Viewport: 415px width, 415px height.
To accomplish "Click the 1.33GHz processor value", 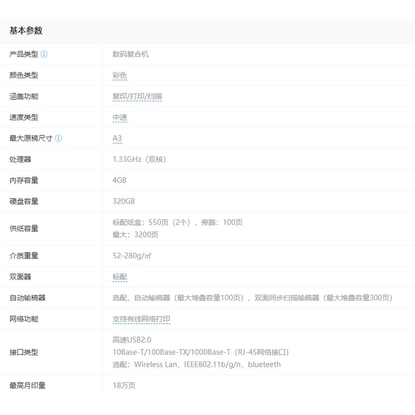I will point(139,159).
